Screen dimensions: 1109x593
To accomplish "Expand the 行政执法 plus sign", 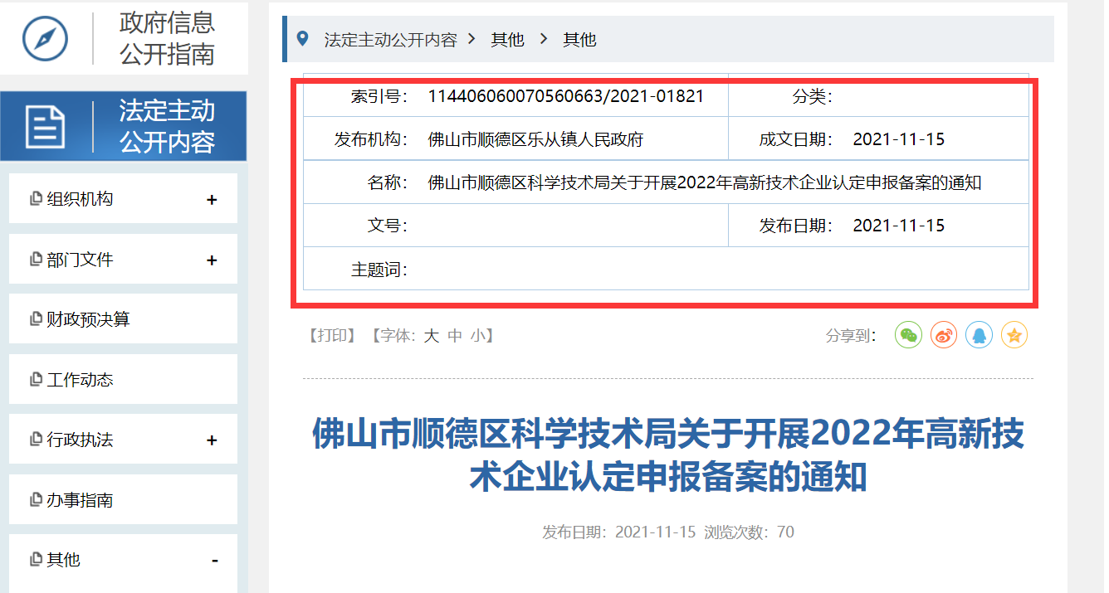I will 212,440.
